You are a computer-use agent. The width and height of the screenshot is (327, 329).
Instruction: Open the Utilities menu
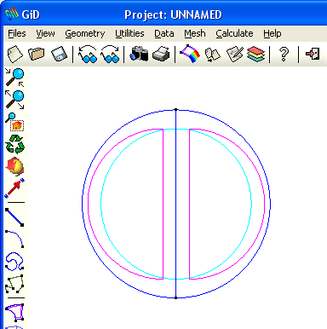[129, 33]
